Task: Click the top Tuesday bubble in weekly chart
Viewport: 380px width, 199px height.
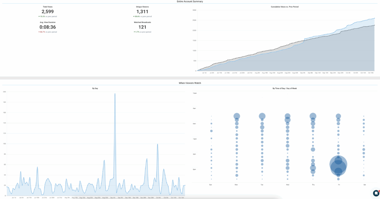Action: (x=262, y=116)
